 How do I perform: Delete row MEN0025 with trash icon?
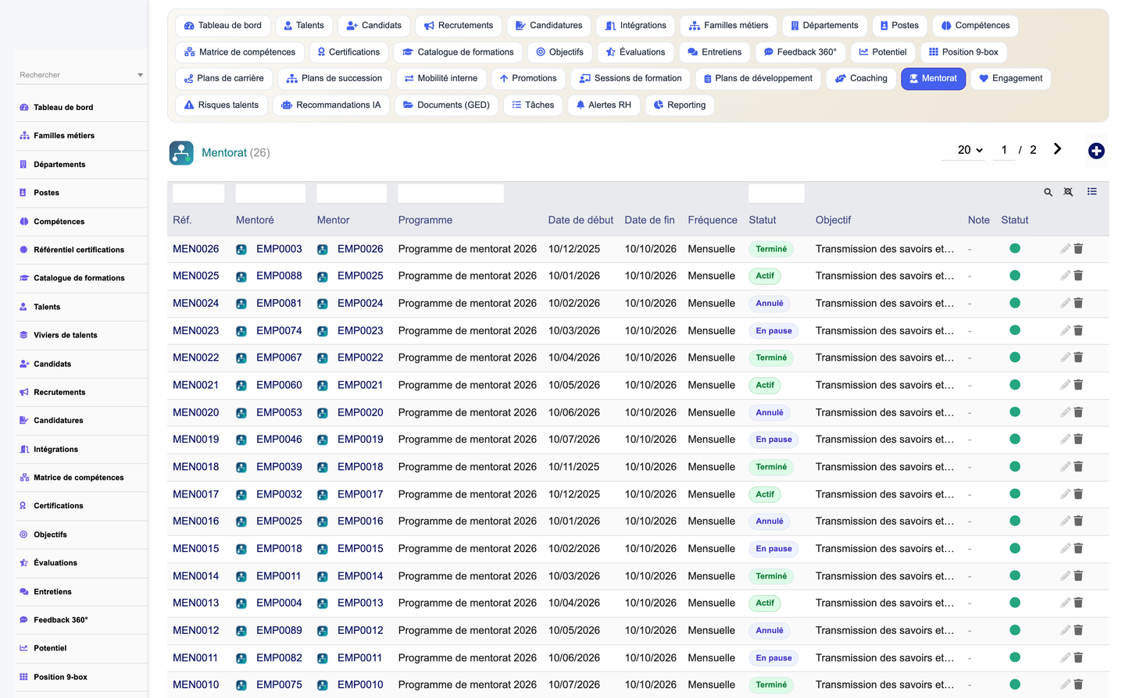[1078, 276]
